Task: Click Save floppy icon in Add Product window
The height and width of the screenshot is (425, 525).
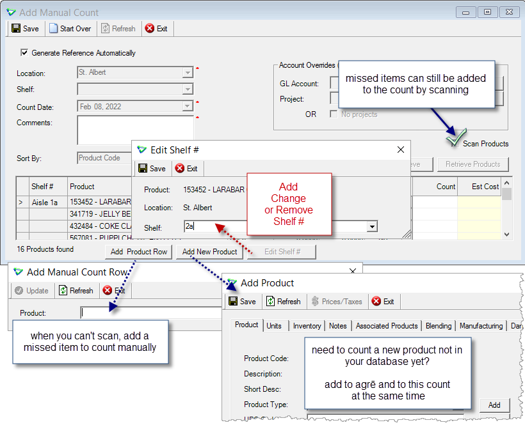Action: click(233, 301)
